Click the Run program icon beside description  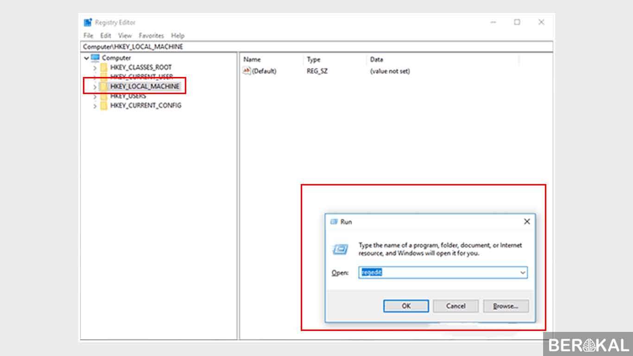[340, 249]
